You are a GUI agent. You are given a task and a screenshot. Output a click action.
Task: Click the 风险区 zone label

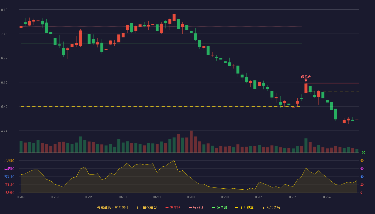[x=9, y=160]
